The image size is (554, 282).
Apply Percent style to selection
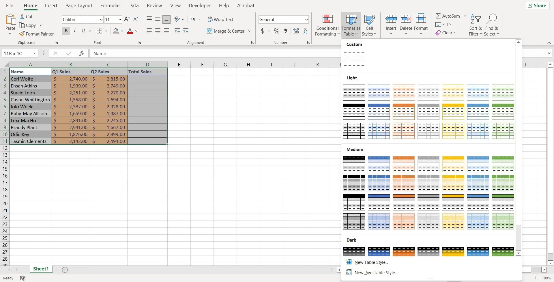(276, 31)
